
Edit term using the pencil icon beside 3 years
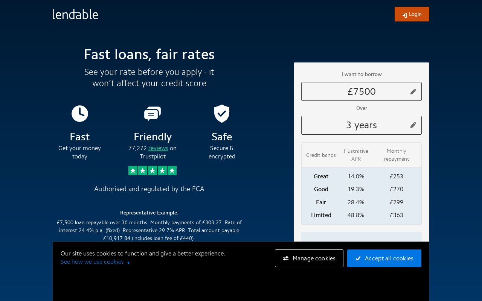(x=413, y=125)
